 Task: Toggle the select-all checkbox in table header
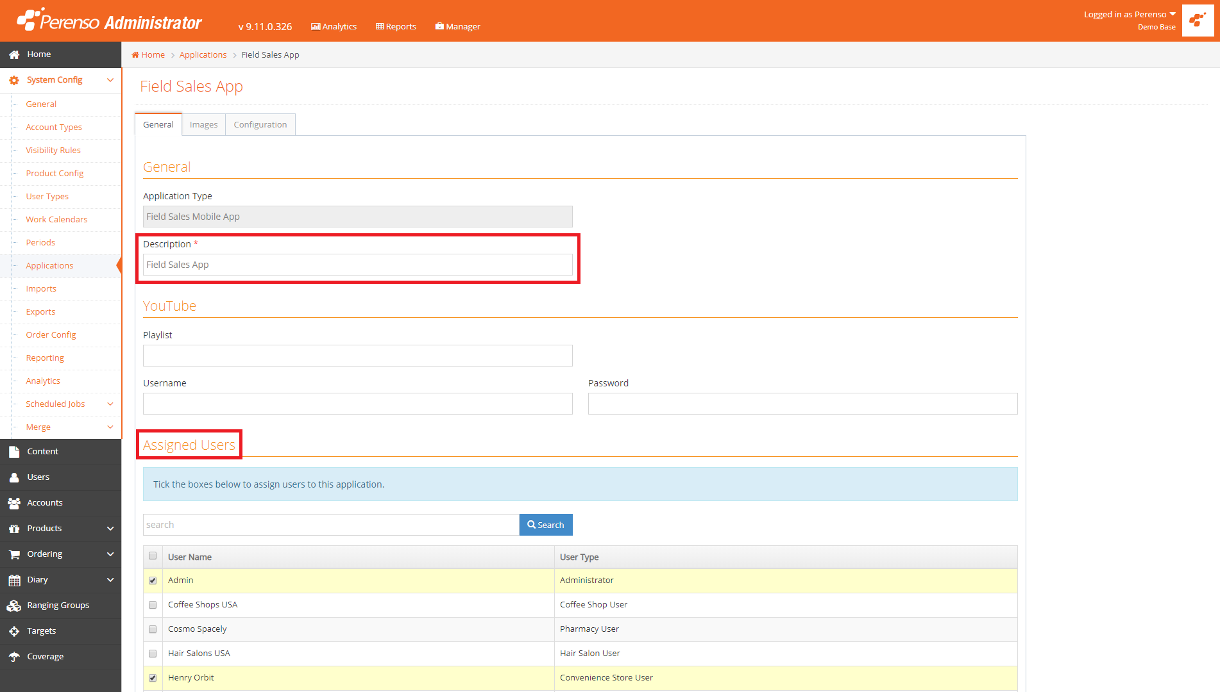153,556
